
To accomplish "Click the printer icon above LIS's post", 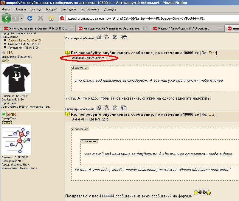I will tap(99, 37).
